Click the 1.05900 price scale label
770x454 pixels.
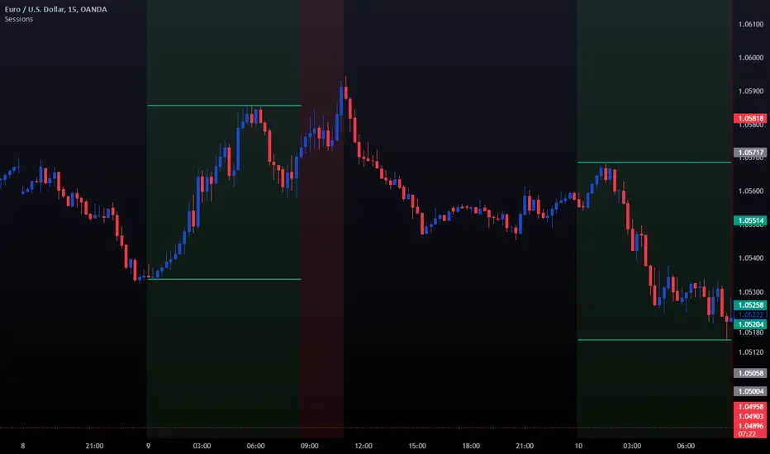click(751, 91)
